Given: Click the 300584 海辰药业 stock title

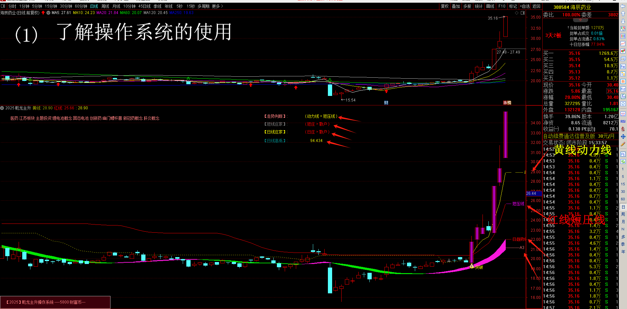Looking at the screenshot, I should (572, 7).
